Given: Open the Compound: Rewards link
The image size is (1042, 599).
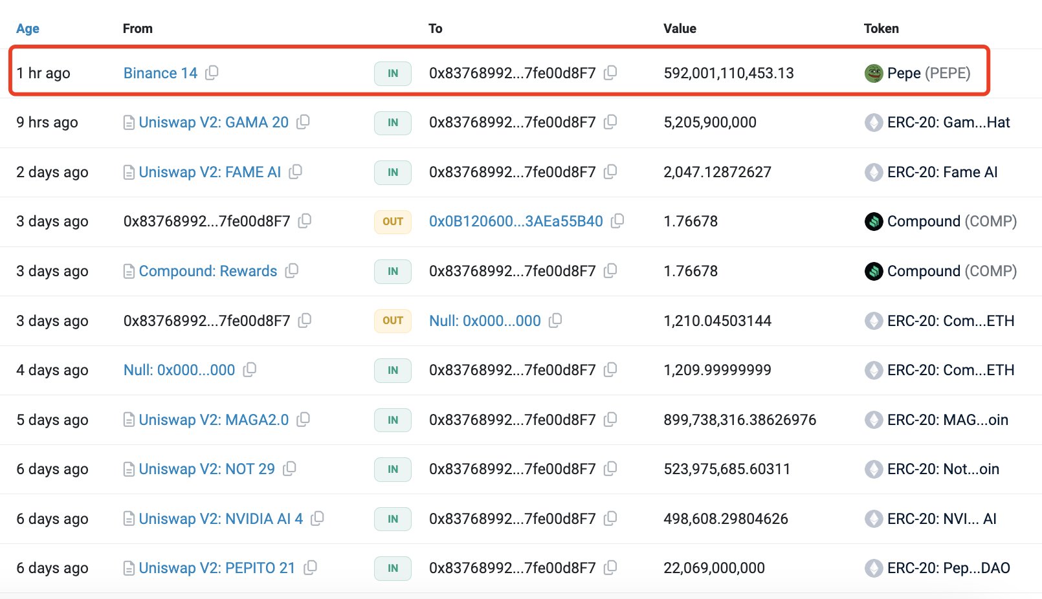Looking at the screenshot, I should [x=208, y=271].
